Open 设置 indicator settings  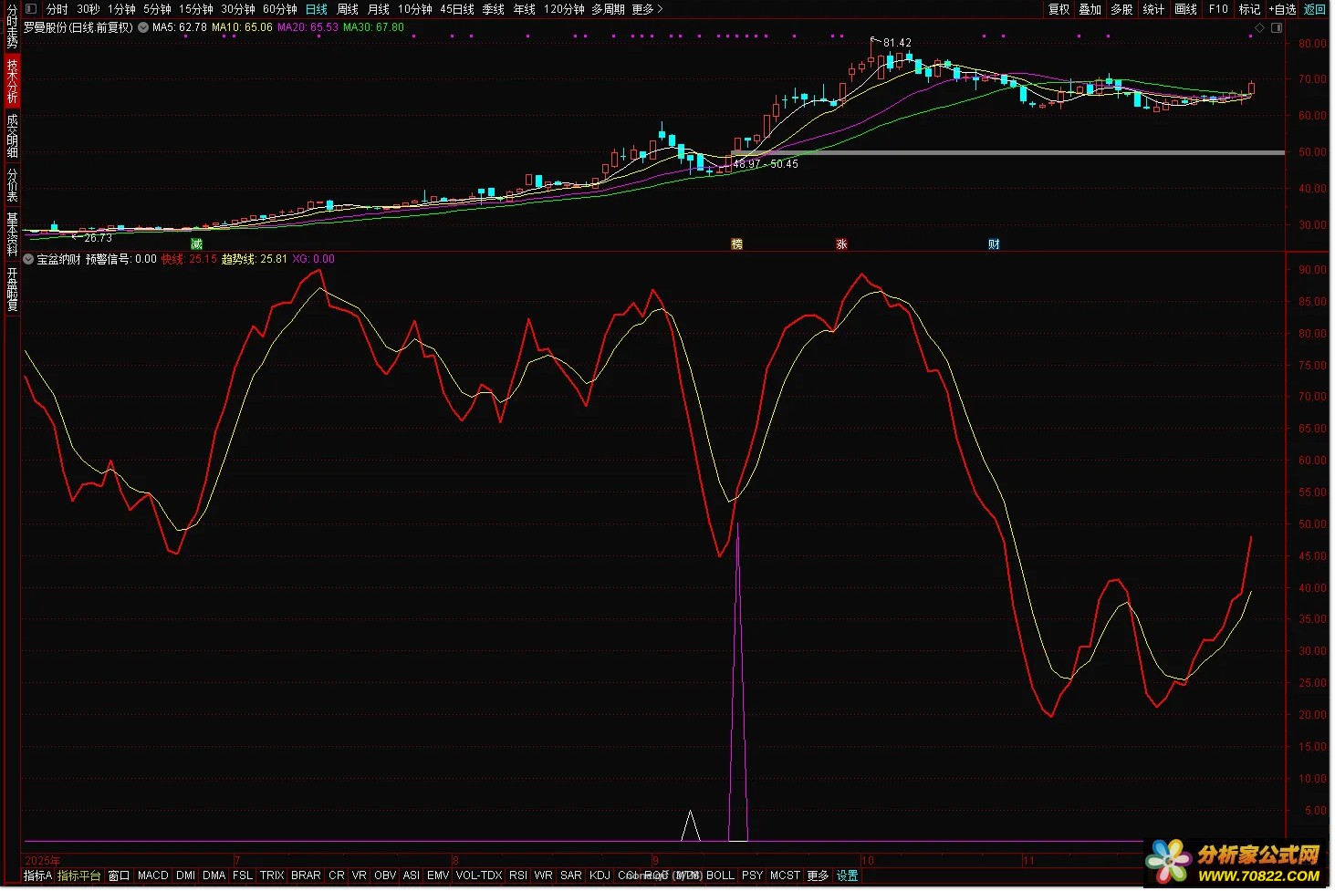click(x=847, y=875)
